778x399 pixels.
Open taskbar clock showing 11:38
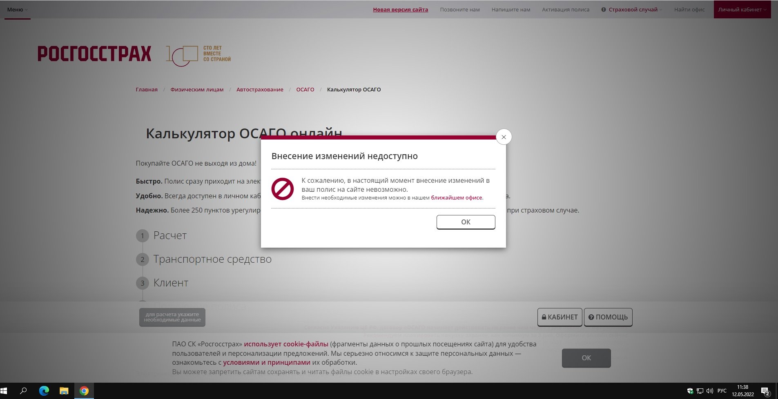click(x=742, y=391)
